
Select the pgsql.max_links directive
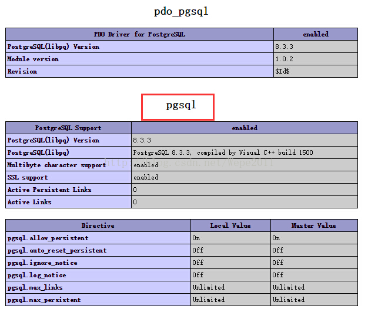(x=35, y=287)
